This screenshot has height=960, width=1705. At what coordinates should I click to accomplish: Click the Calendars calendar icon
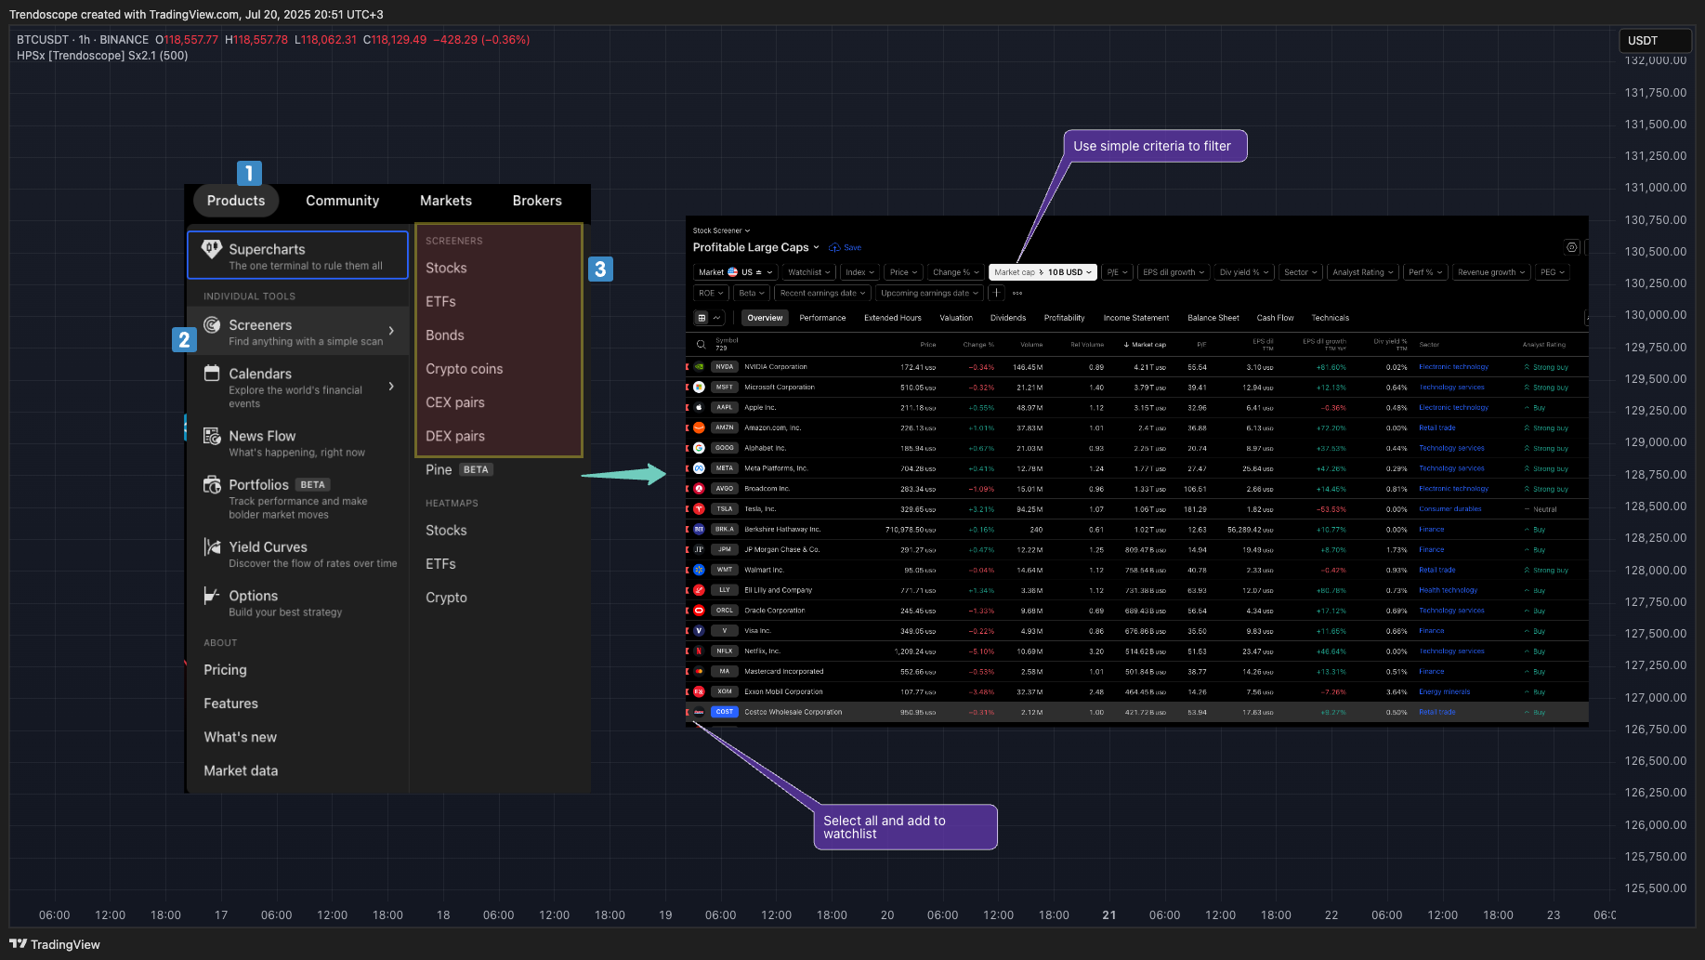point(212,373)
